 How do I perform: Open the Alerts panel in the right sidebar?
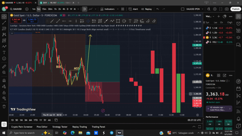tap(238, 24)
